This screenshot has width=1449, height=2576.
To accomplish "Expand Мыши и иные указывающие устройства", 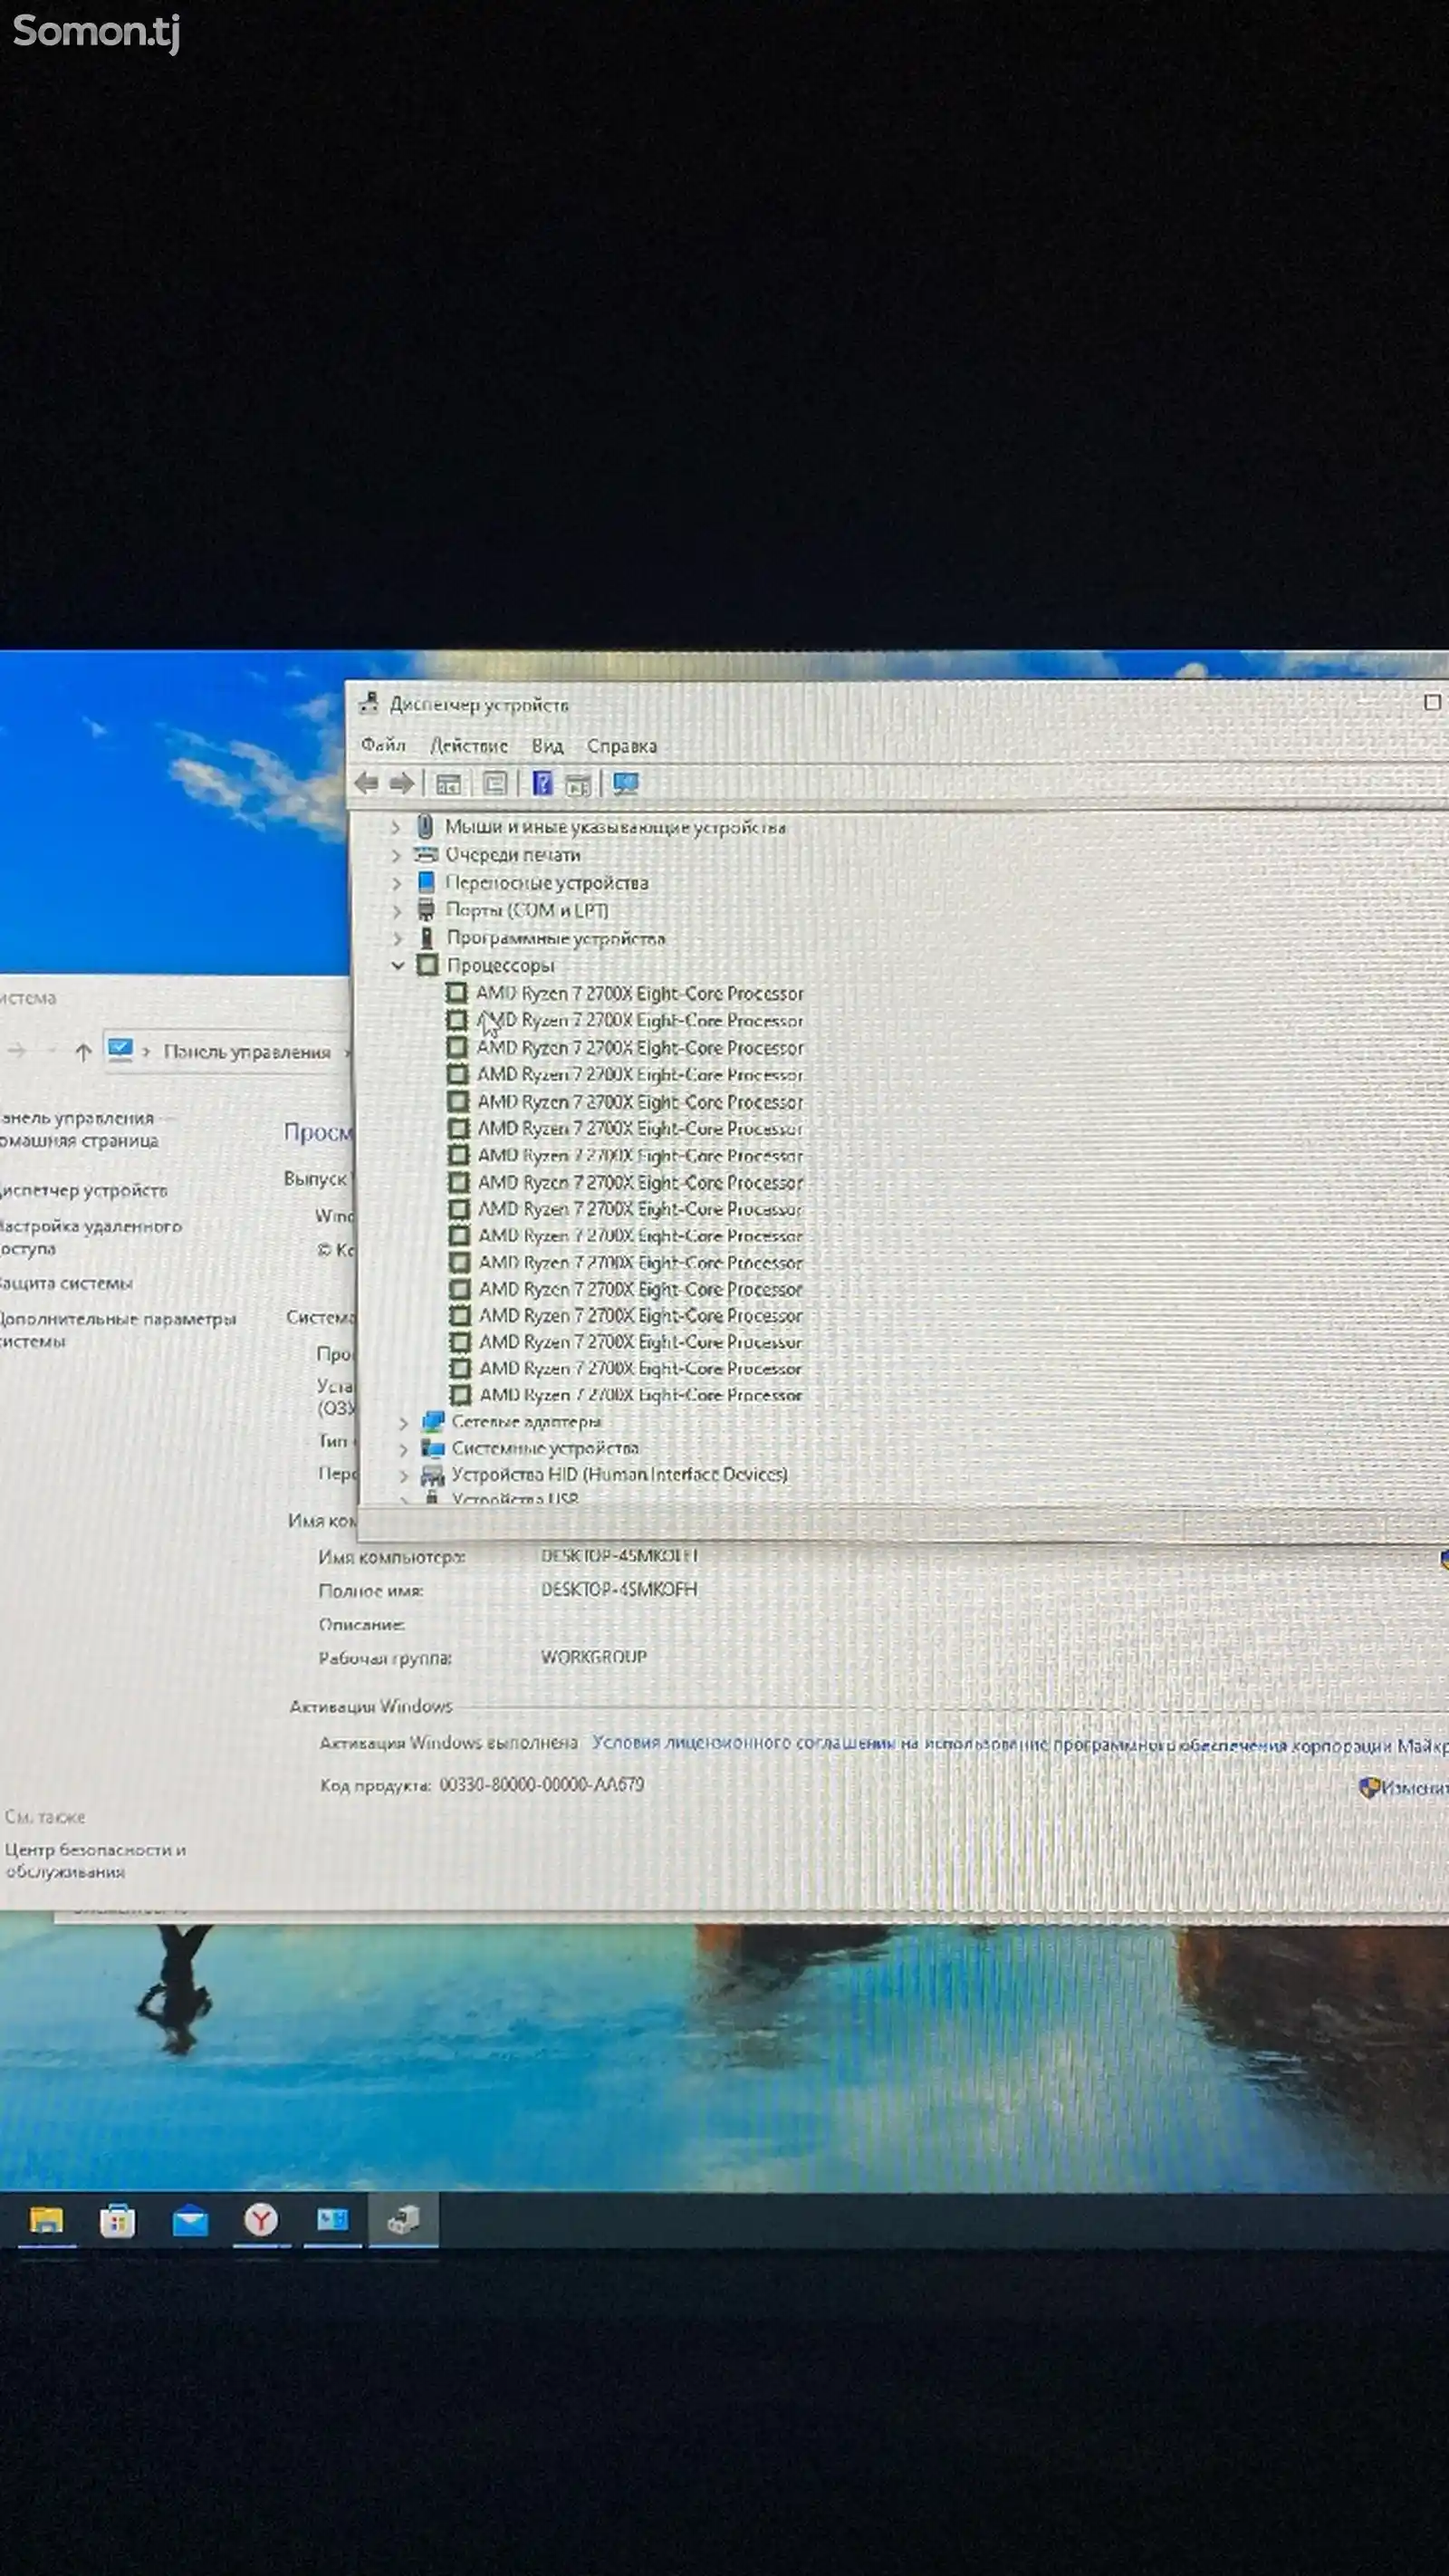I will click(x=396, y=827).
